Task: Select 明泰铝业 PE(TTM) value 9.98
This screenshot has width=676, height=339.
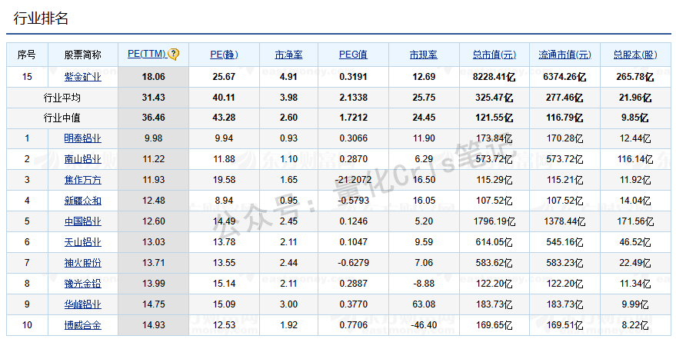Action: click(154, 138)
